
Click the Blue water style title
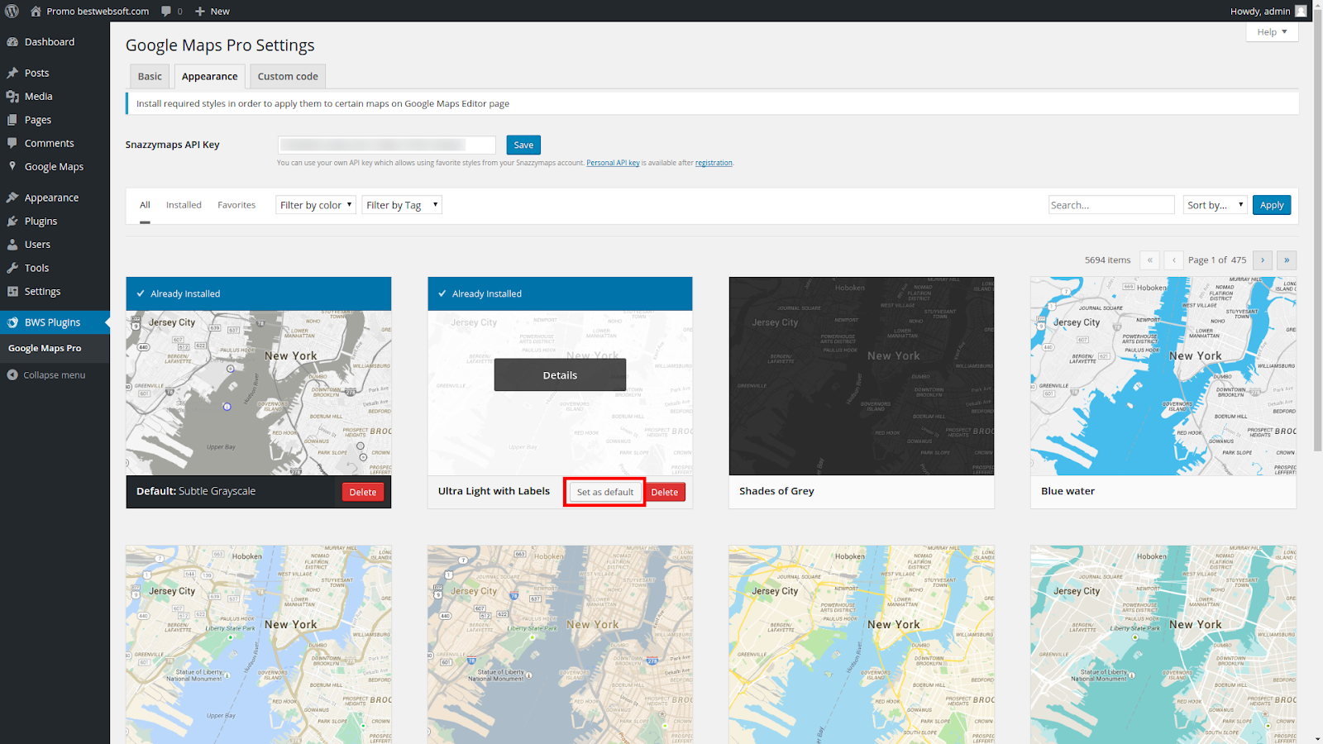click(1067, 491)
